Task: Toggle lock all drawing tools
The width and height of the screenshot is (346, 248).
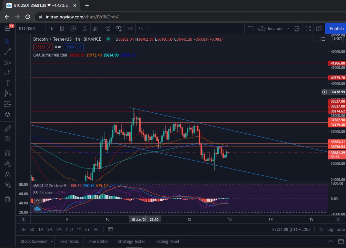Action: (x=7, y=174)
